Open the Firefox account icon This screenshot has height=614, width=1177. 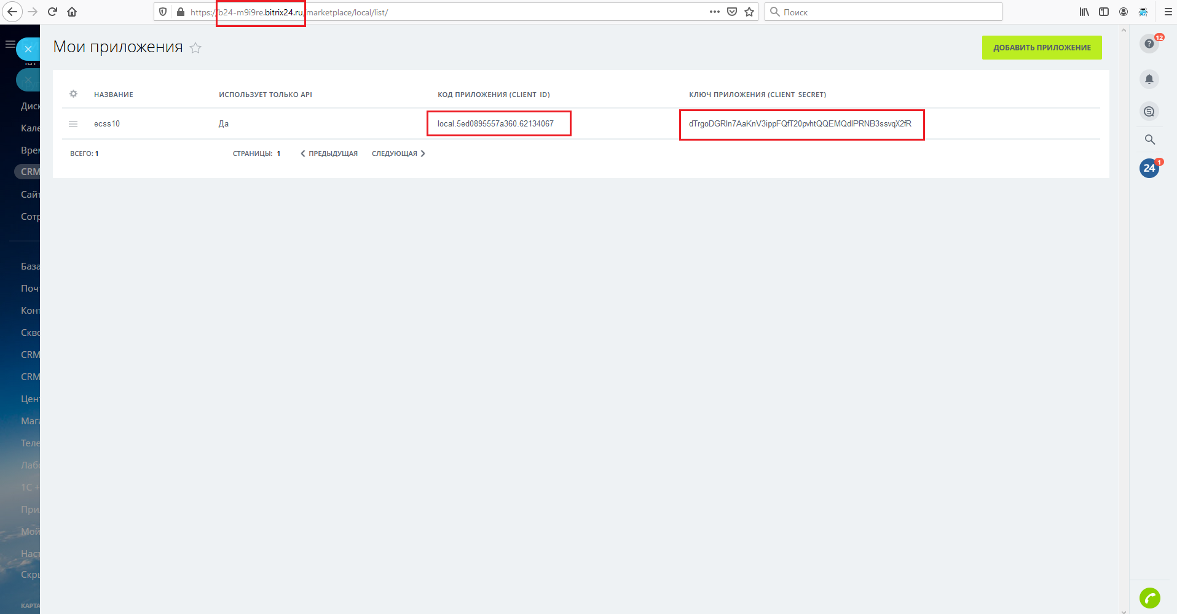coord(1124,12)
